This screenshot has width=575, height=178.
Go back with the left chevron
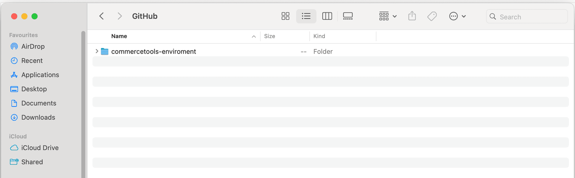(x=101, y=16)
